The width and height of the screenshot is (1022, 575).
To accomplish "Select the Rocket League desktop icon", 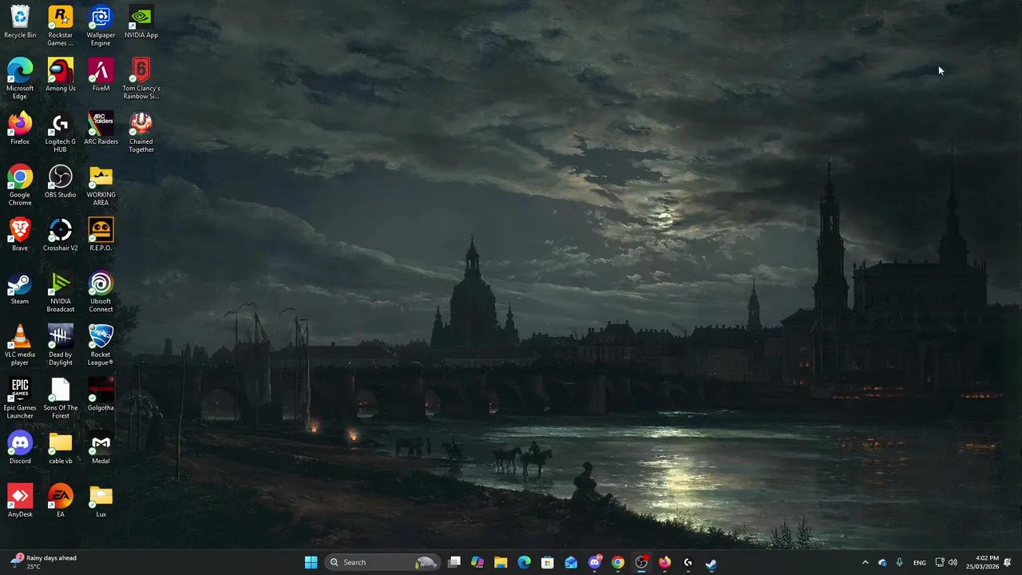I will 101,346.
